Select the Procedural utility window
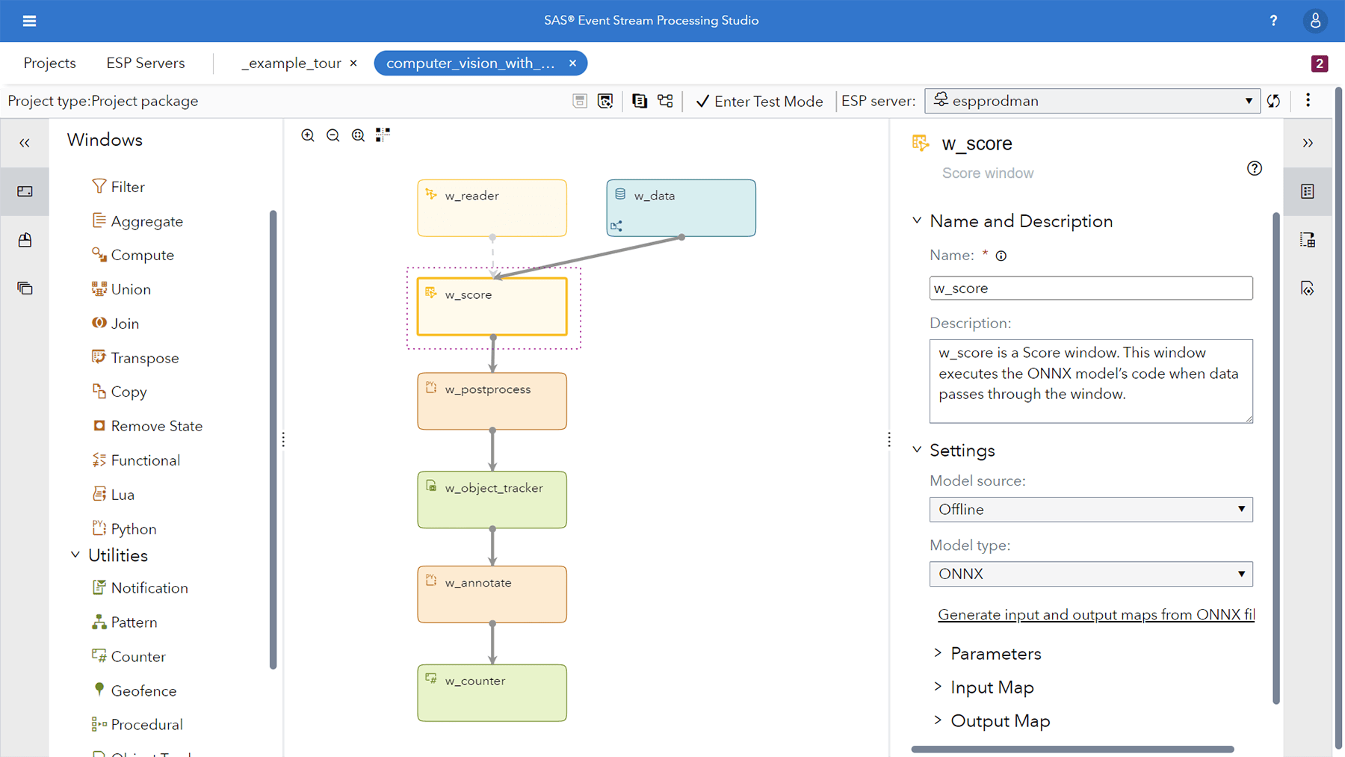Image resolution: width=1345 pixels, height=757 pixels. point(137,725)
